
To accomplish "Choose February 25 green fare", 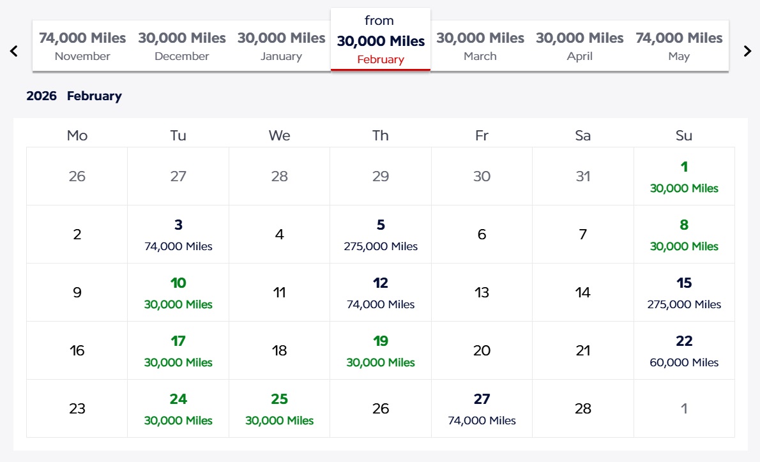I will click(279, 409).
